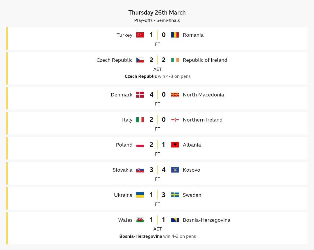The height and width of the screenshot is (250, 314).
Task: Click the Turkey flag icon
Action: click(x=140, y=35)
